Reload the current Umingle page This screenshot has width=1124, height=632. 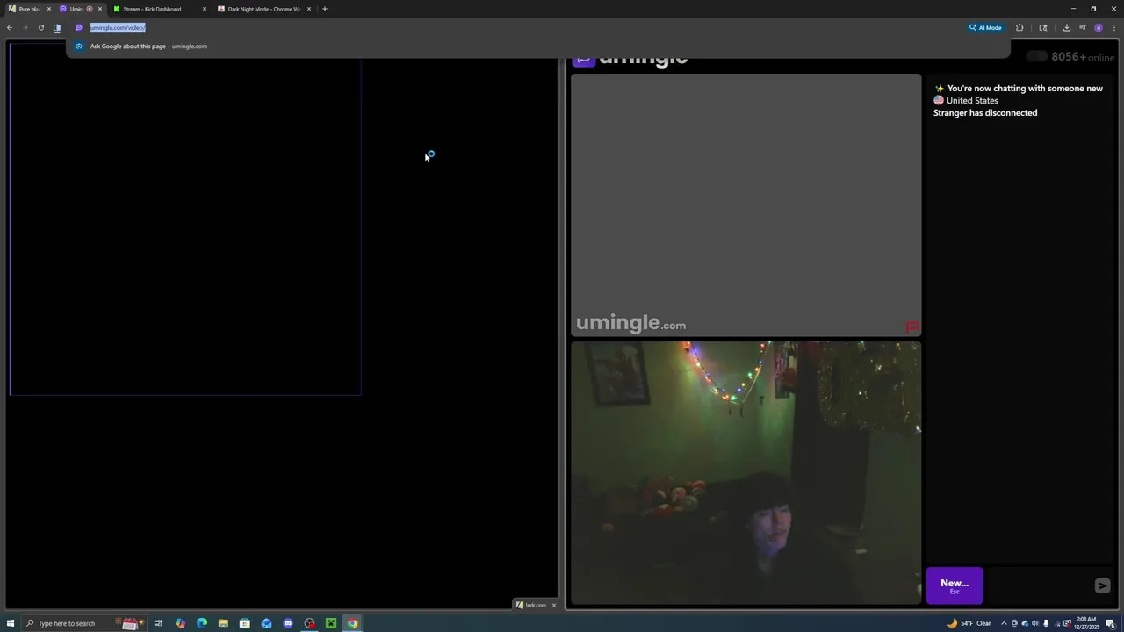coord(41,27)
